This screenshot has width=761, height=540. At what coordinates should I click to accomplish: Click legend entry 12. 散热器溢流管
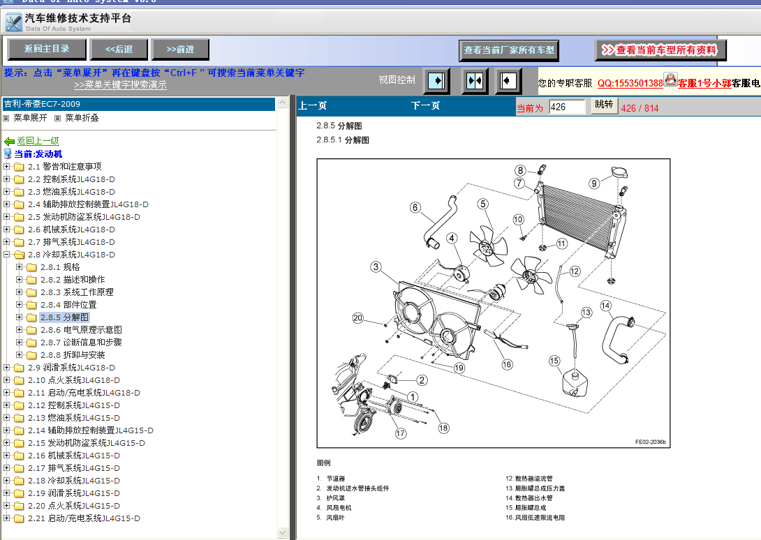[x=529, y=479]
